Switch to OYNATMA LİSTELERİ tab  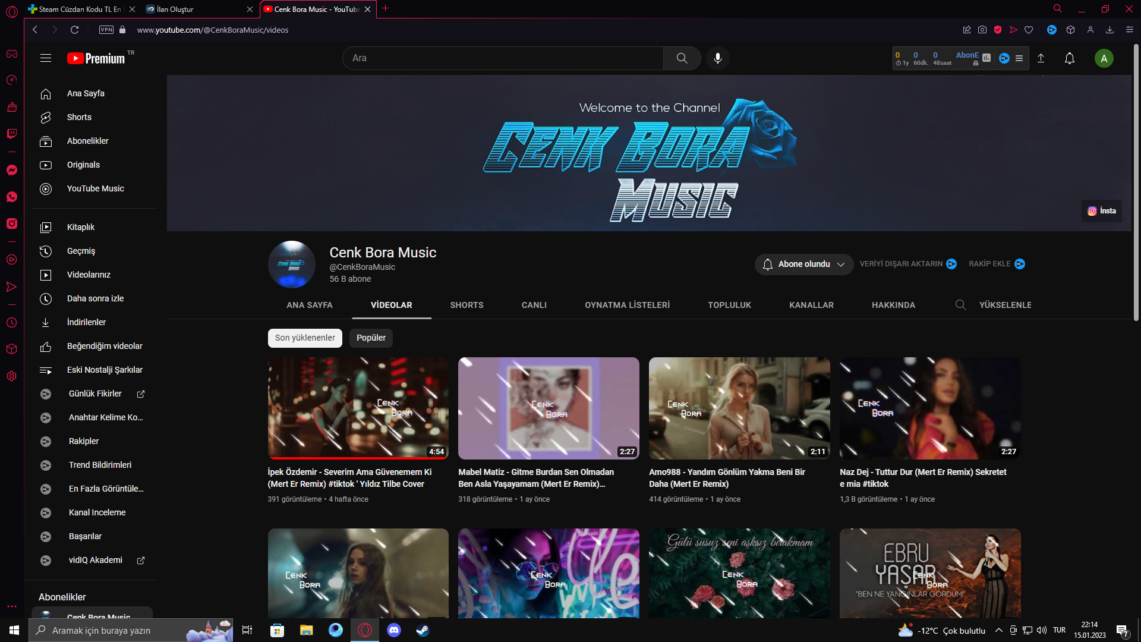pyautogui.click(x=627, y=305)
